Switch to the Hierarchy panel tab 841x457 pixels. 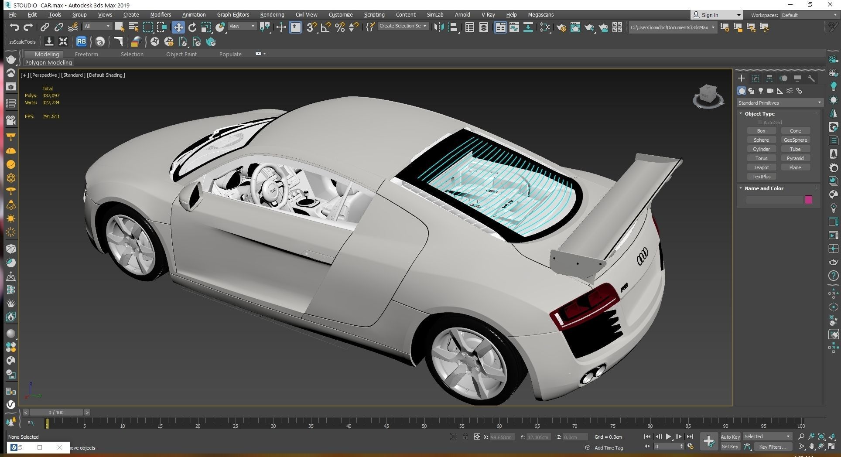pos(769,78)
